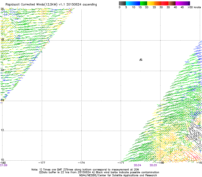Click the note 'Data buffer is 22 hrs' line
Image resolution: width=202 pixels, height=177 pixels.
[99, 172]
